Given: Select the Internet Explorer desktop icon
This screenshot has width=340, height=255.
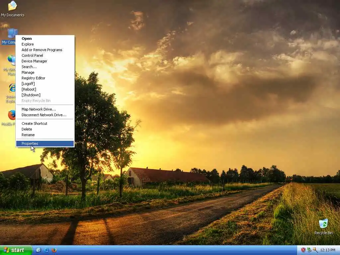Looking at the screenshot, I should click(x=10, y=93).
